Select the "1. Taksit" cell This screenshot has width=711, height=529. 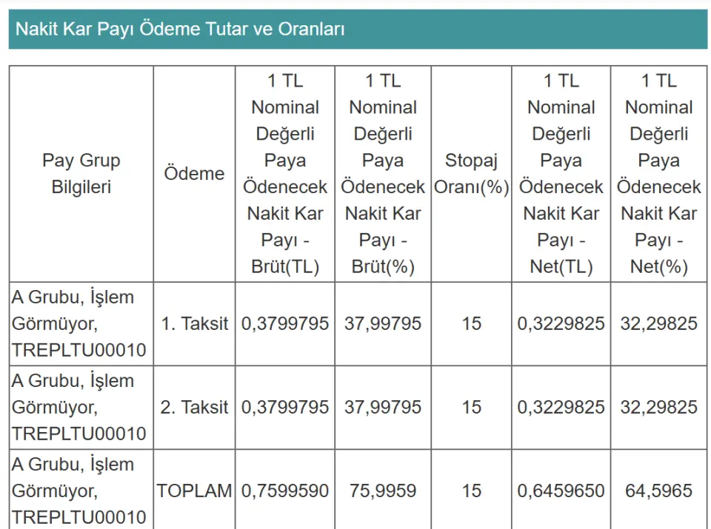195,323
